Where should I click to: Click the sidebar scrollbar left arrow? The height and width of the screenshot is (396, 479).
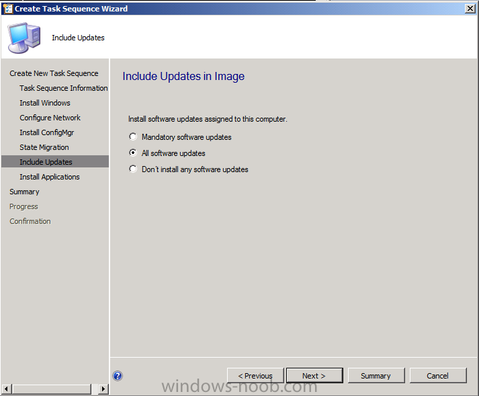(7, 389)
